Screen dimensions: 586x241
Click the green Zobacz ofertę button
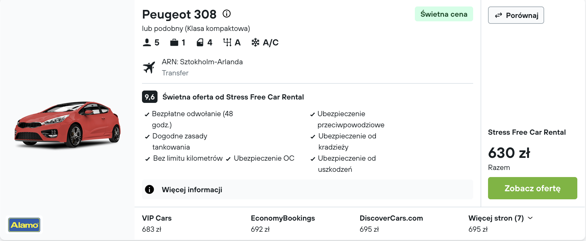[532, 188]
